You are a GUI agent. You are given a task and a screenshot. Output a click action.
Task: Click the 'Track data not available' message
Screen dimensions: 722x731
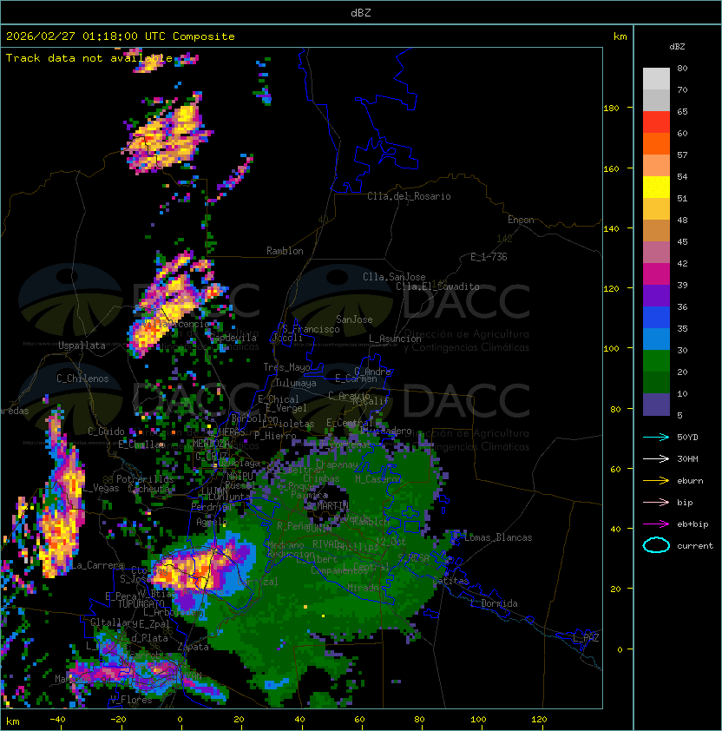89,58
